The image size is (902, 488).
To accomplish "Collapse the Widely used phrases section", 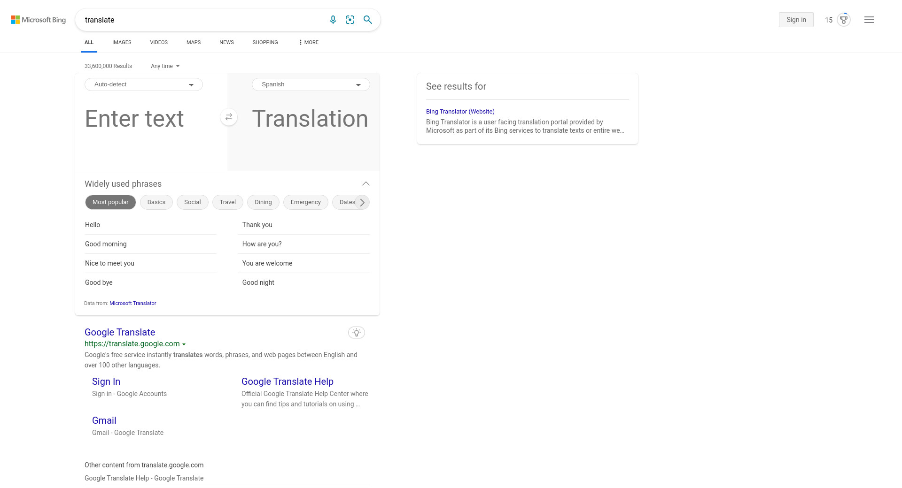I will tap(365, 184).
